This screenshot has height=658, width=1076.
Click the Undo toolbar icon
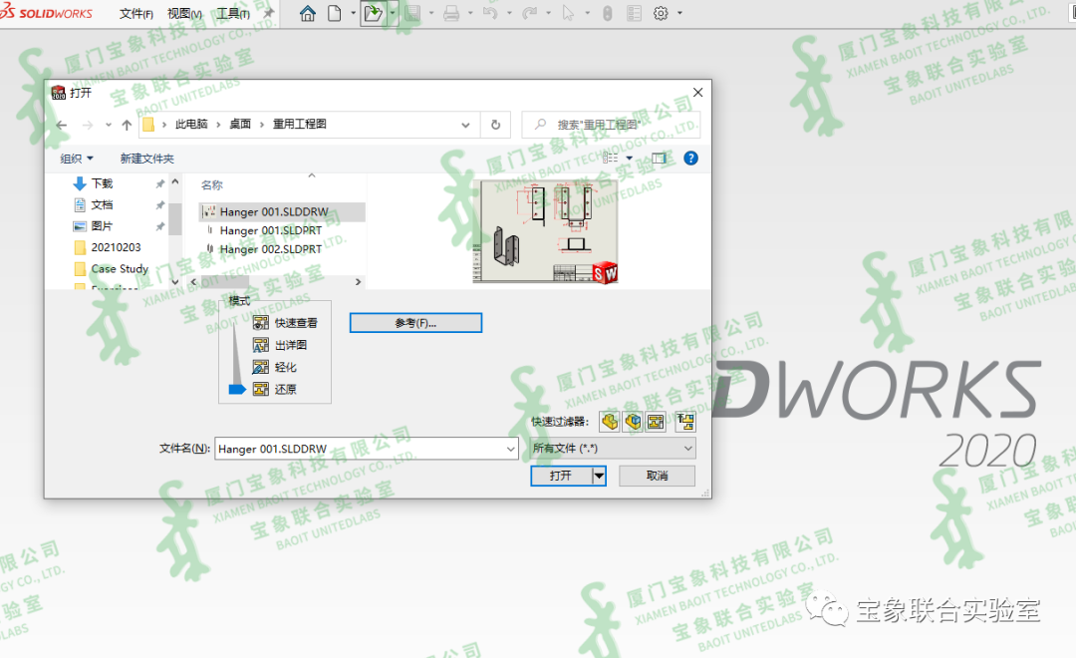(490, 13)
